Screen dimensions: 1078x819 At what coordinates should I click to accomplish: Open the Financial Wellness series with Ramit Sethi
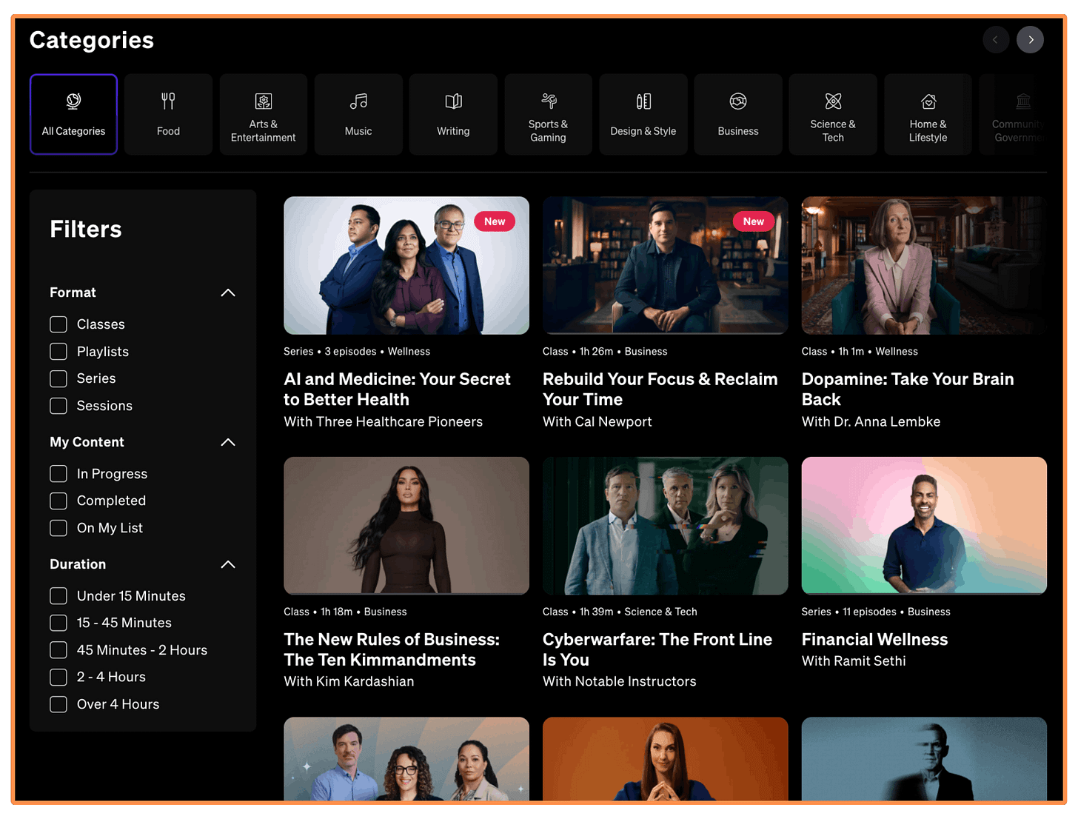point(923,526)
